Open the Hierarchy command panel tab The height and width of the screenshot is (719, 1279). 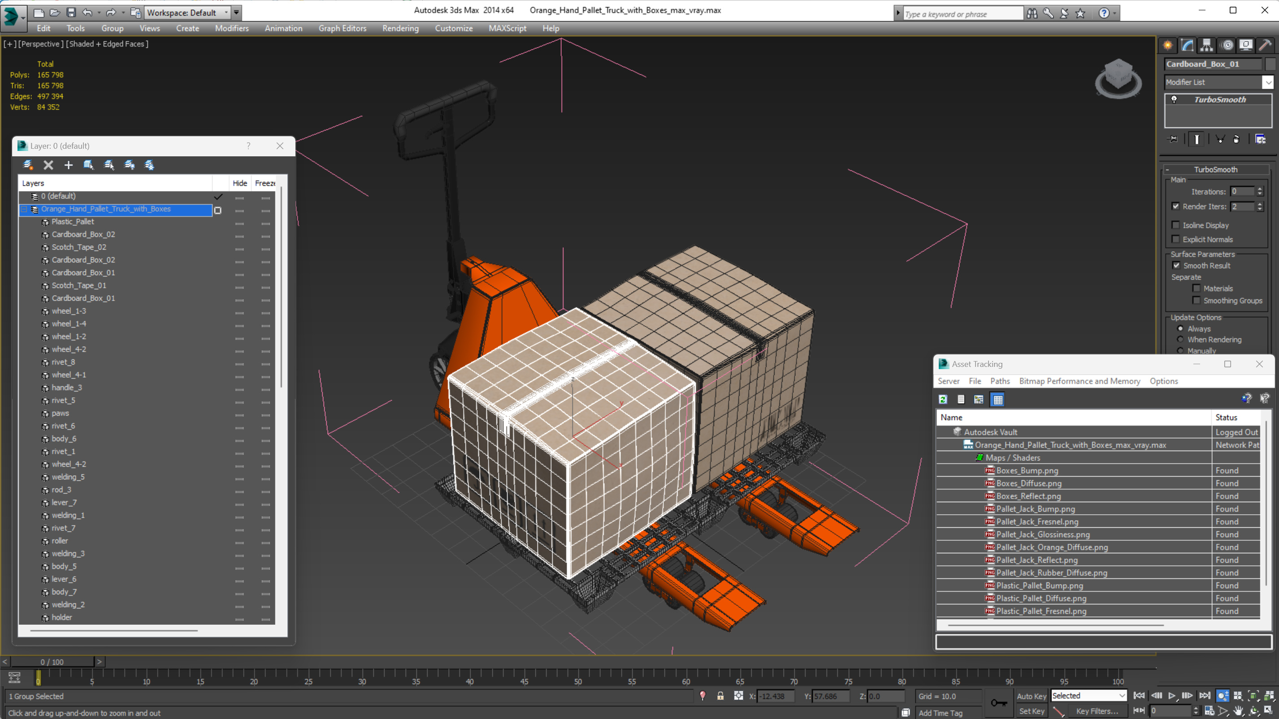1206,45
